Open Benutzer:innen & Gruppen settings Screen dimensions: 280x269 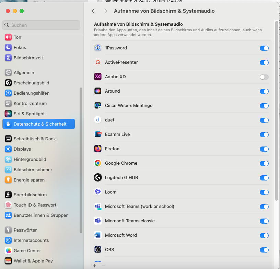[x=38, y=215]
